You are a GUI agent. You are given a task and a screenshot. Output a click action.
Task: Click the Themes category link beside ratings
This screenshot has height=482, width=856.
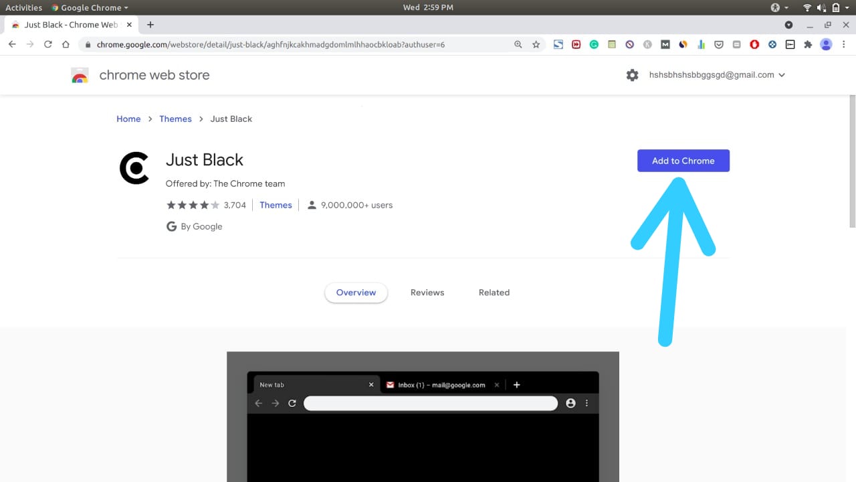pyautogui.click(x=276, y=206)
